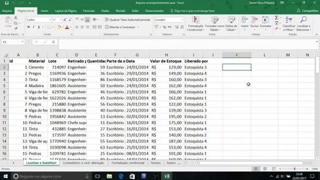
Task: Click the Copy icon in clipboard group
Action: click(x=15, y=23)
